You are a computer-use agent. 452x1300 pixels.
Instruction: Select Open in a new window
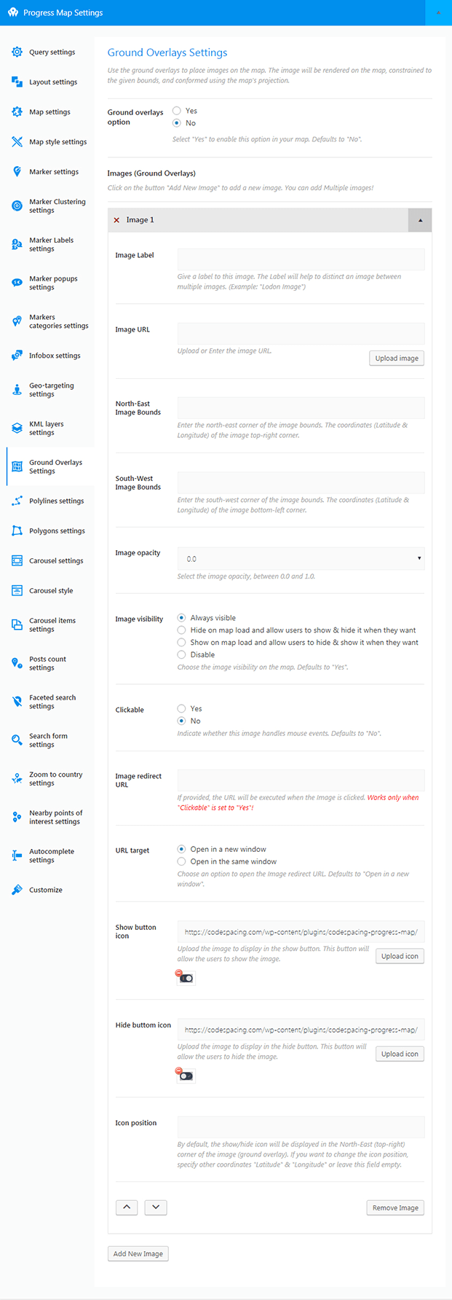tap(182, 849)
